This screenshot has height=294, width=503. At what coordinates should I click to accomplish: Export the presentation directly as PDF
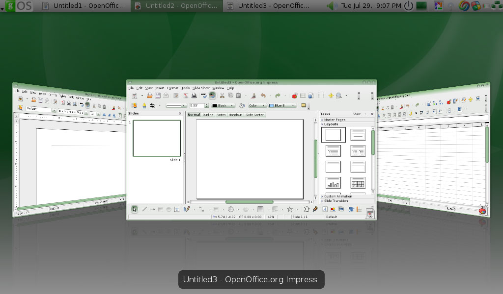(x=185, y=96)
